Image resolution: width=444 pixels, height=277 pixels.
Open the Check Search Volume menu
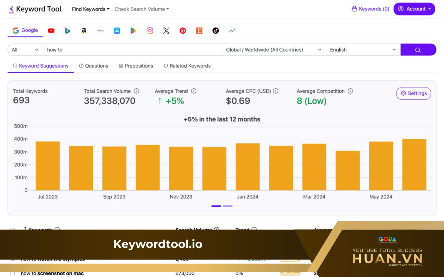(x=142, y=9)
